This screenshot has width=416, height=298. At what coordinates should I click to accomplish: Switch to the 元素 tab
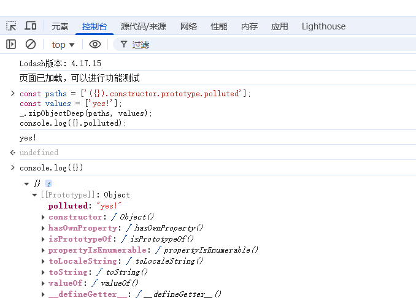coord(60,26)
